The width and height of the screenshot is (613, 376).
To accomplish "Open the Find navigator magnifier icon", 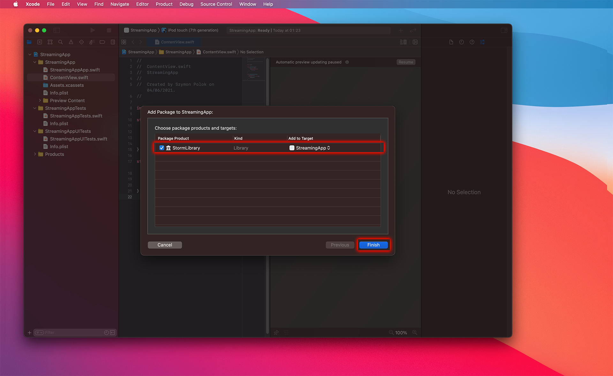I will [60, 42].
